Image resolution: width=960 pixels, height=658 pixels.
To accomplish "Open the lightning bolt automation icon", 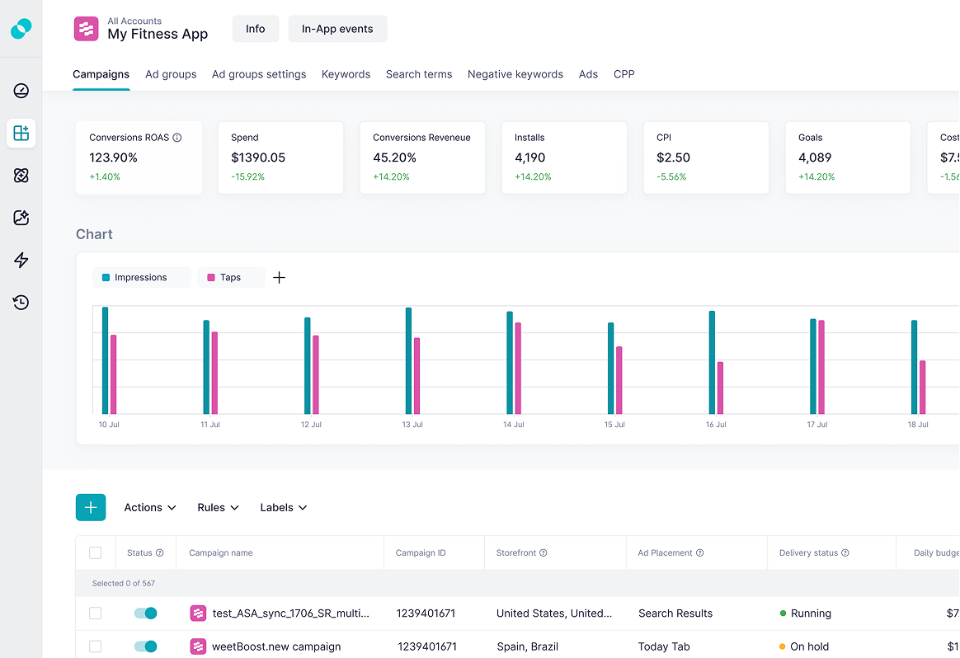I will [21, 261].
